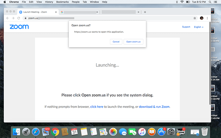Open Photos app in the dock
This screenshot has width=221, height=138.
[x=113, y=132]
